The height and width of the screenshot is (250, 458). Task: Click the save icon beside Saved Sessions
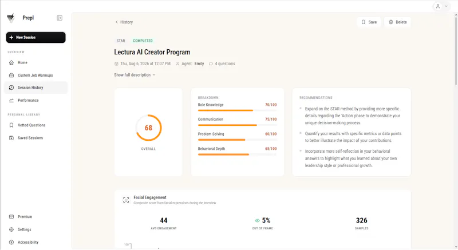point(11,138)
